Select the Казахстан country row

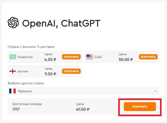point(45,57)
